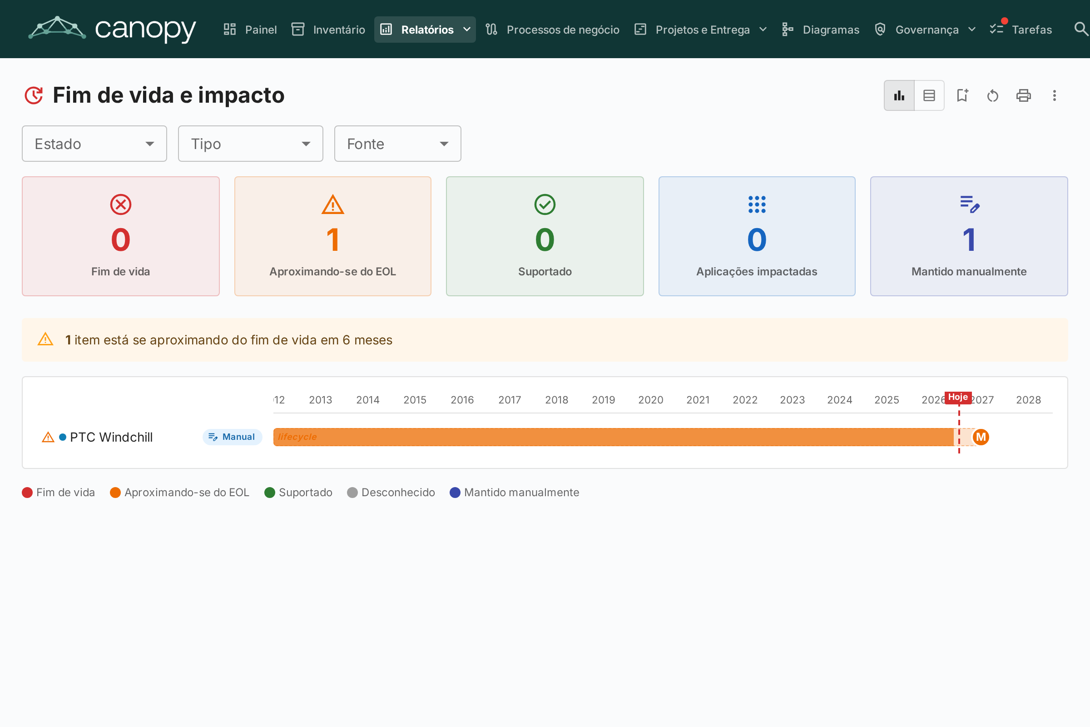Toggle the Desconhecido legend item
Screen dimensions: 1090x727
tap(391, 493)
